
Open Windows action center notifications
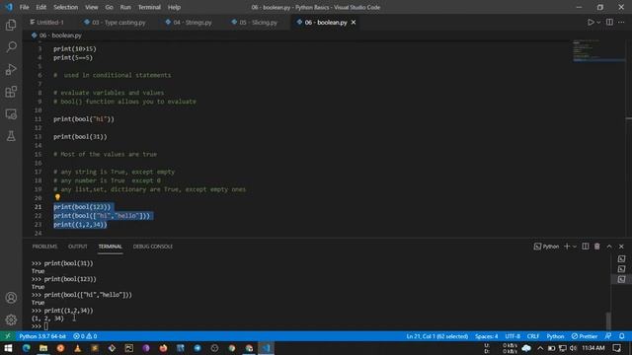pos(616,348)
